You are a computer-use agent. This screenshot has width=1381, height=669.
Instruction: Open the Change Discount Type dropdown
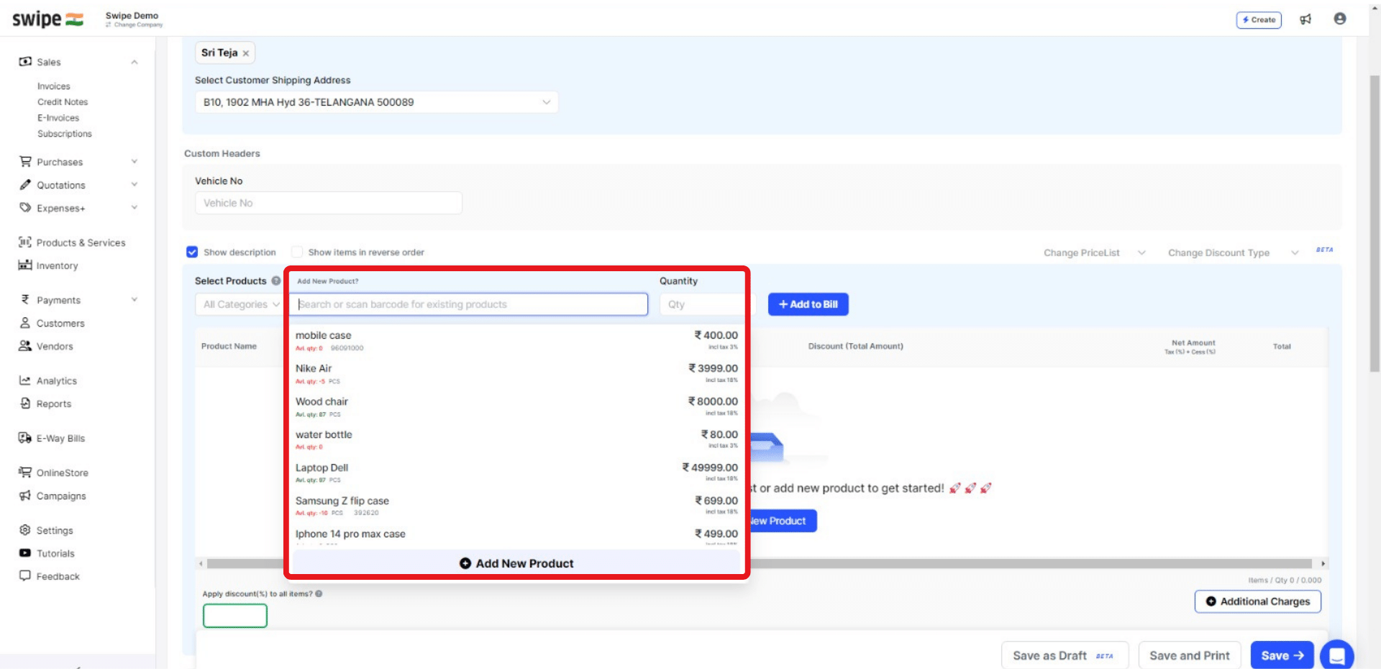pyautogui.click(x=1232, y=252)
